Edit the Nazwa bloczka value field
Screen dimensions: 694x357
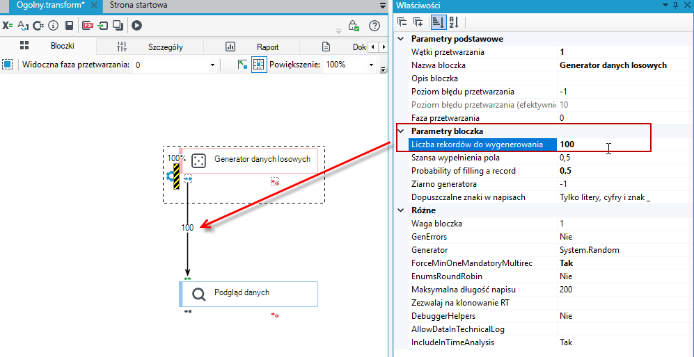click(x=624, y=65)
